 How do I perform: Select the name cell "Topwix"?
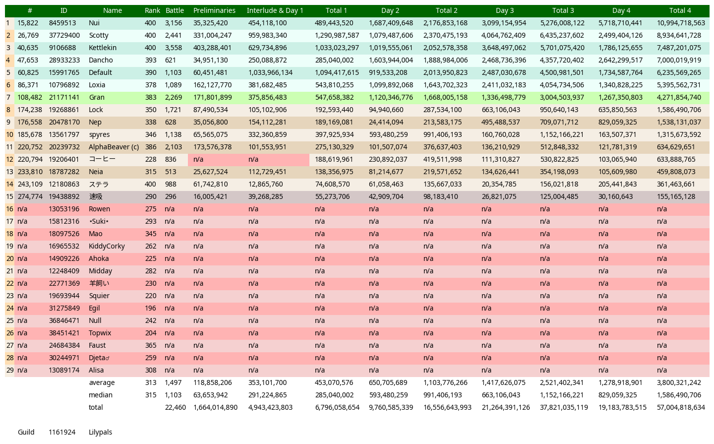pyautogui.click(x=100, y=333)
